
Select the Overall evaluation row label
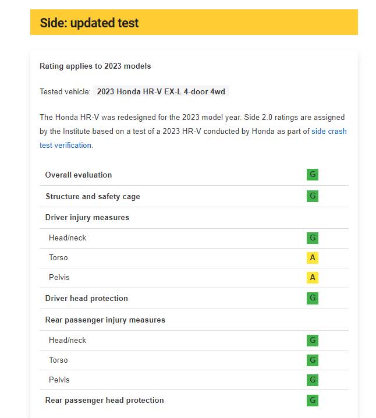[79, 175]
